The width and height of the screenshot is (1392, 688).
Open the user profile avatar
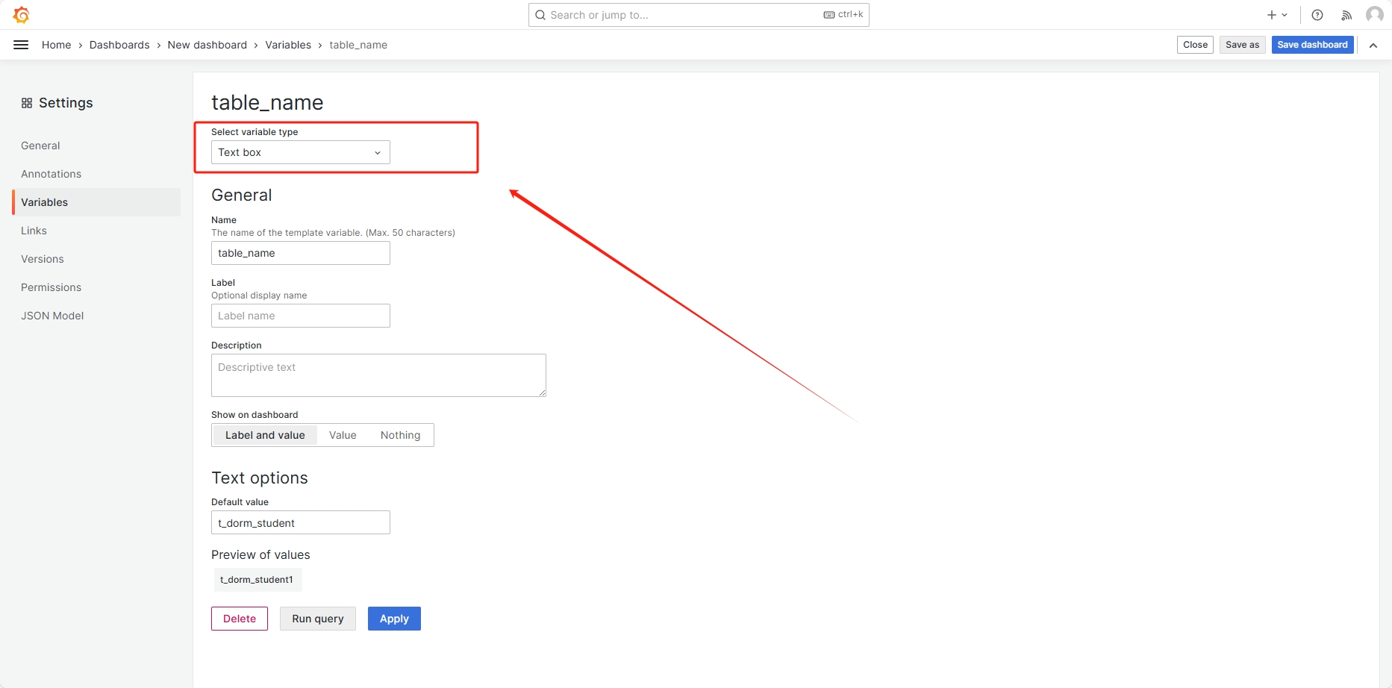pyautogui.click(x=1374, y=15)
